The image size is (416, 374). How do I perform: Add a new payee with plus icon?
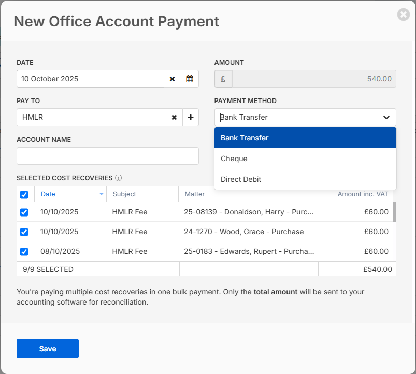(x=190, y=118)
